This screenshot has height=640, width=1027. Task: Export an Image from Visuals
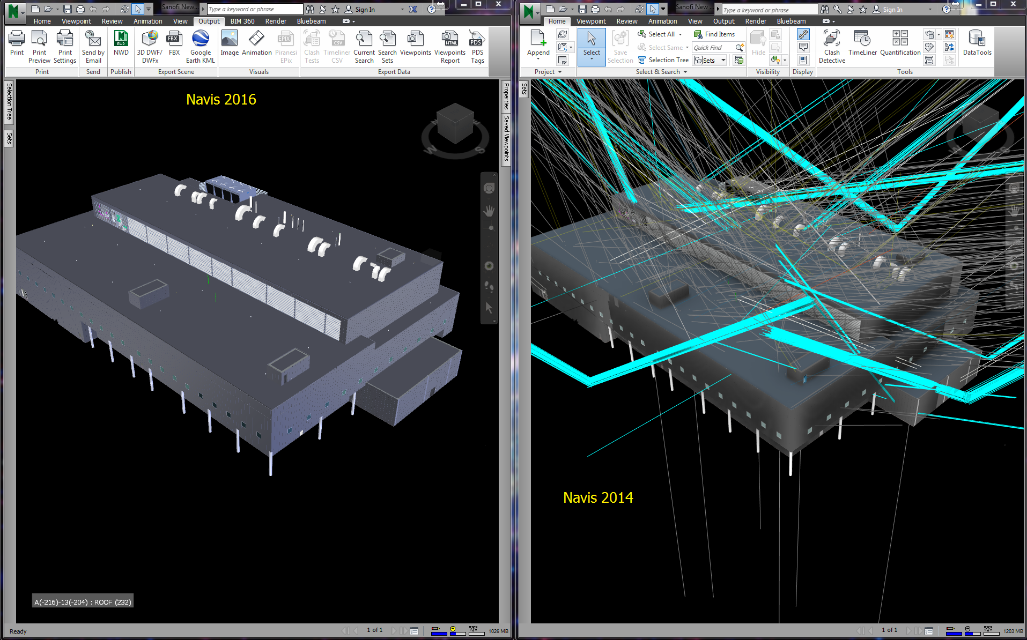(229, 43)
